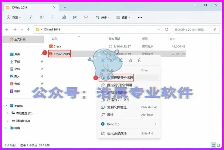Click the search box for XMind 2019
Image resolution: width=224 pixels, height=150 pixels.
pyautogui.click(x=196, y=30)
